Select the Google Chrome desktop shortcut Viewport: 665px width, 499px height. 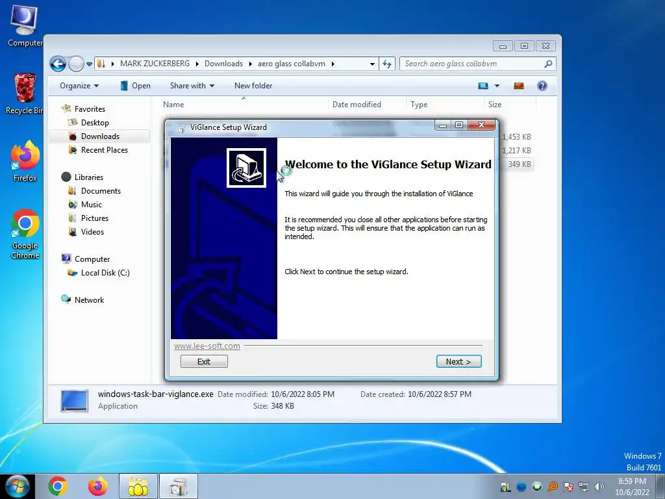click(25, 233)
